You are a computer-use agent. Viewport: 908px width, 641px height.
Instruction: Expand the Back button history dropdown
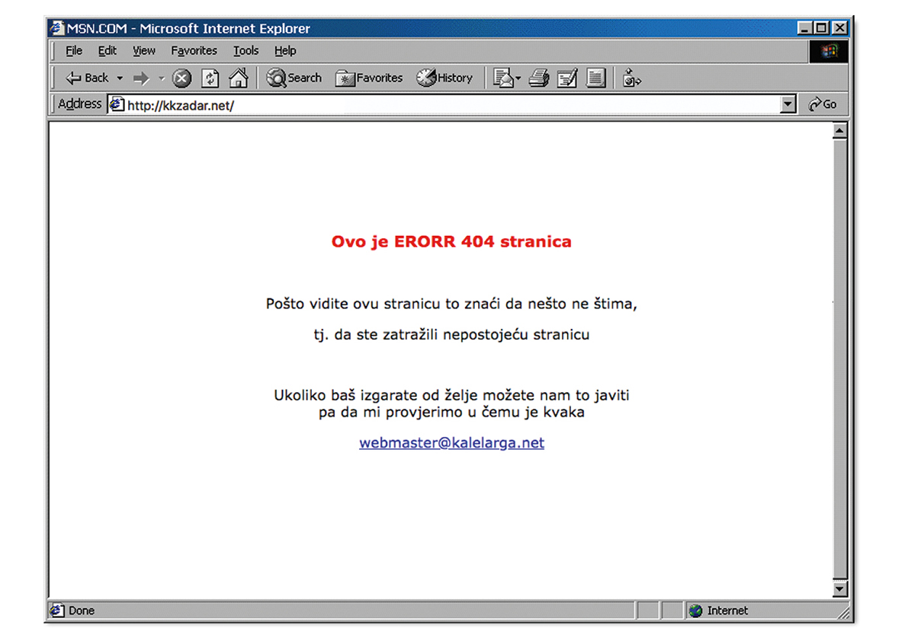coord(119,78)
